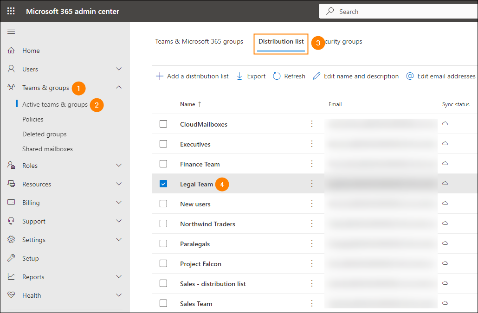Click Edit name and description
This screenshot has width=478, height=313.
point(356,76)
